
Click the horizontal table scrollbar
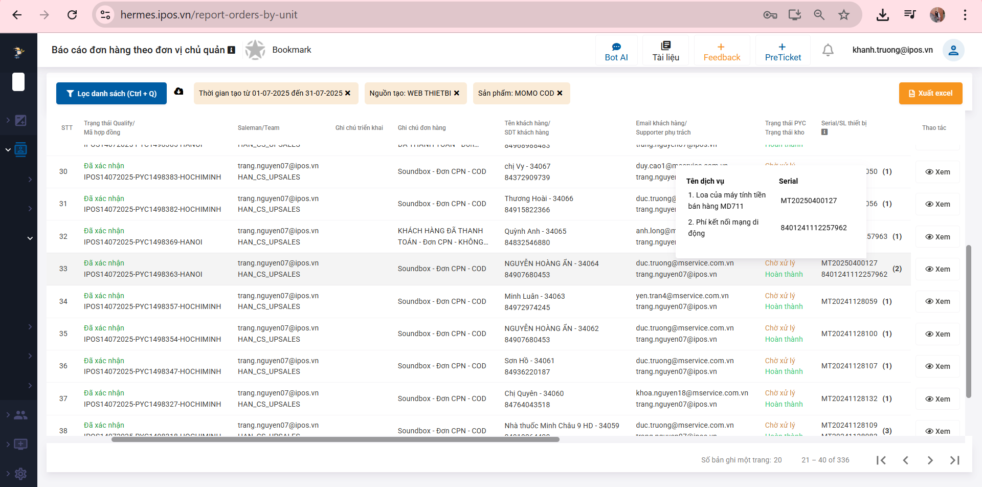[336, 439]
